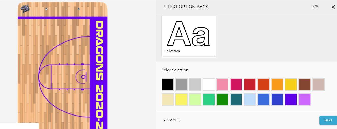Select the pink color swatch
This screenshot has height=129, width=337.
pyautogui.click(x=223, y=84)
